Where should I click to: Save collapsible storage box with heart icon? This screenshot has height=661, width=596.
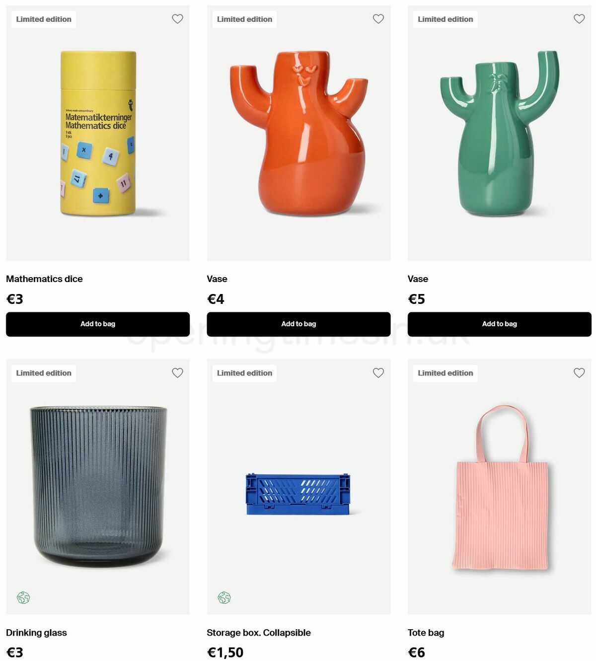(378, 373)
